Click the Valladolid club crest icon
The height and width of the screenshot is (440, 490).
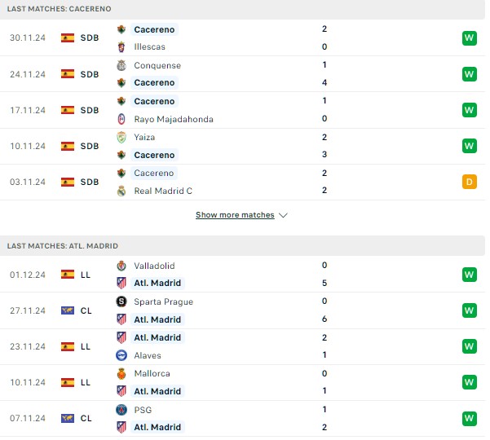coord(121,266)
